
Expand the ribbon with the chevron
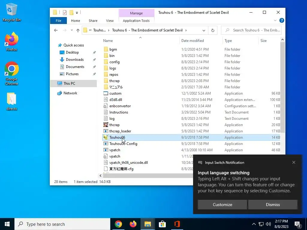[x=275, y=20]
